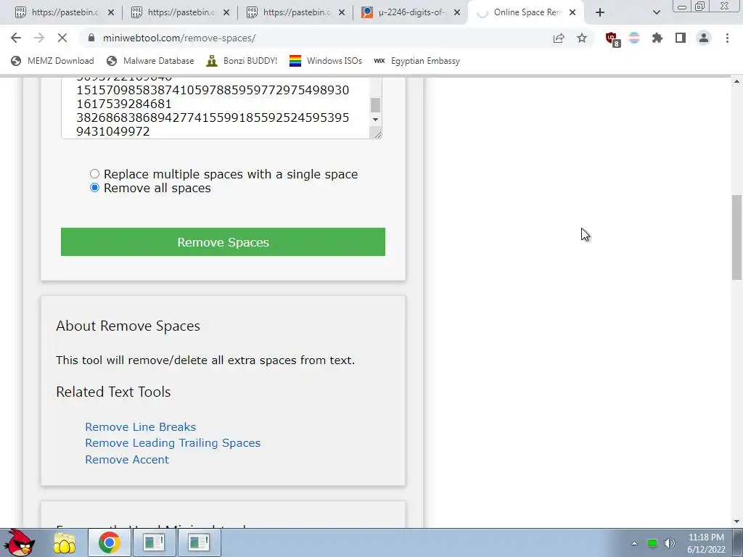
Task: Open clock showing 11:18 PM
Action: (706, 542)
